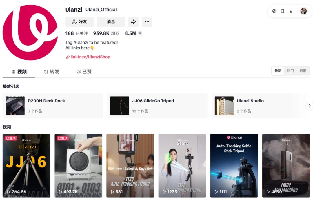This screenshot has height=199, width=313.
Task: Switch to the 已赞 liked tab
Action: click(84, 72)
